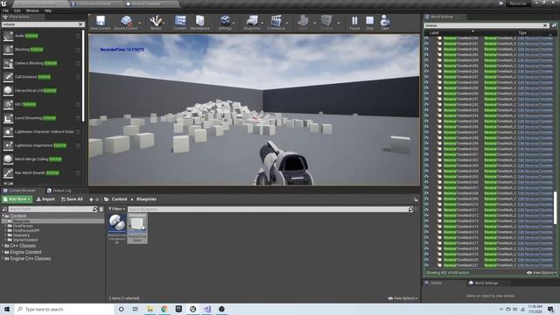
Task: Open the Help menu
Action: [47, 10]
